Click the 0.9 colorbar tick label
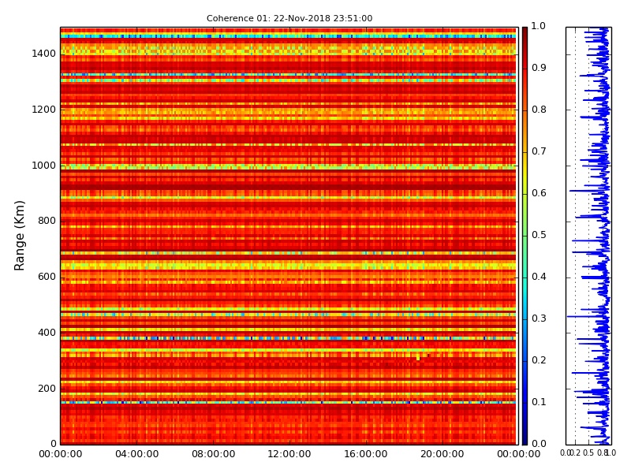 (539, 68)
